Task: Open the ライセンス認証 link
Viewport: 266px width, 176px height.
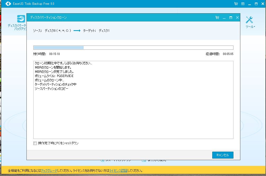Action: [118, 170]
